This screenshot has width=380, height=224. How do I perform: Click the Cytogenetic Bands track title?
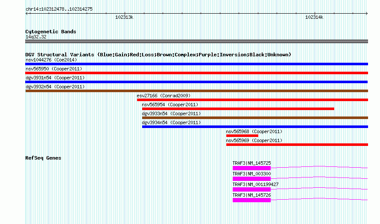(x=51, y=32)
